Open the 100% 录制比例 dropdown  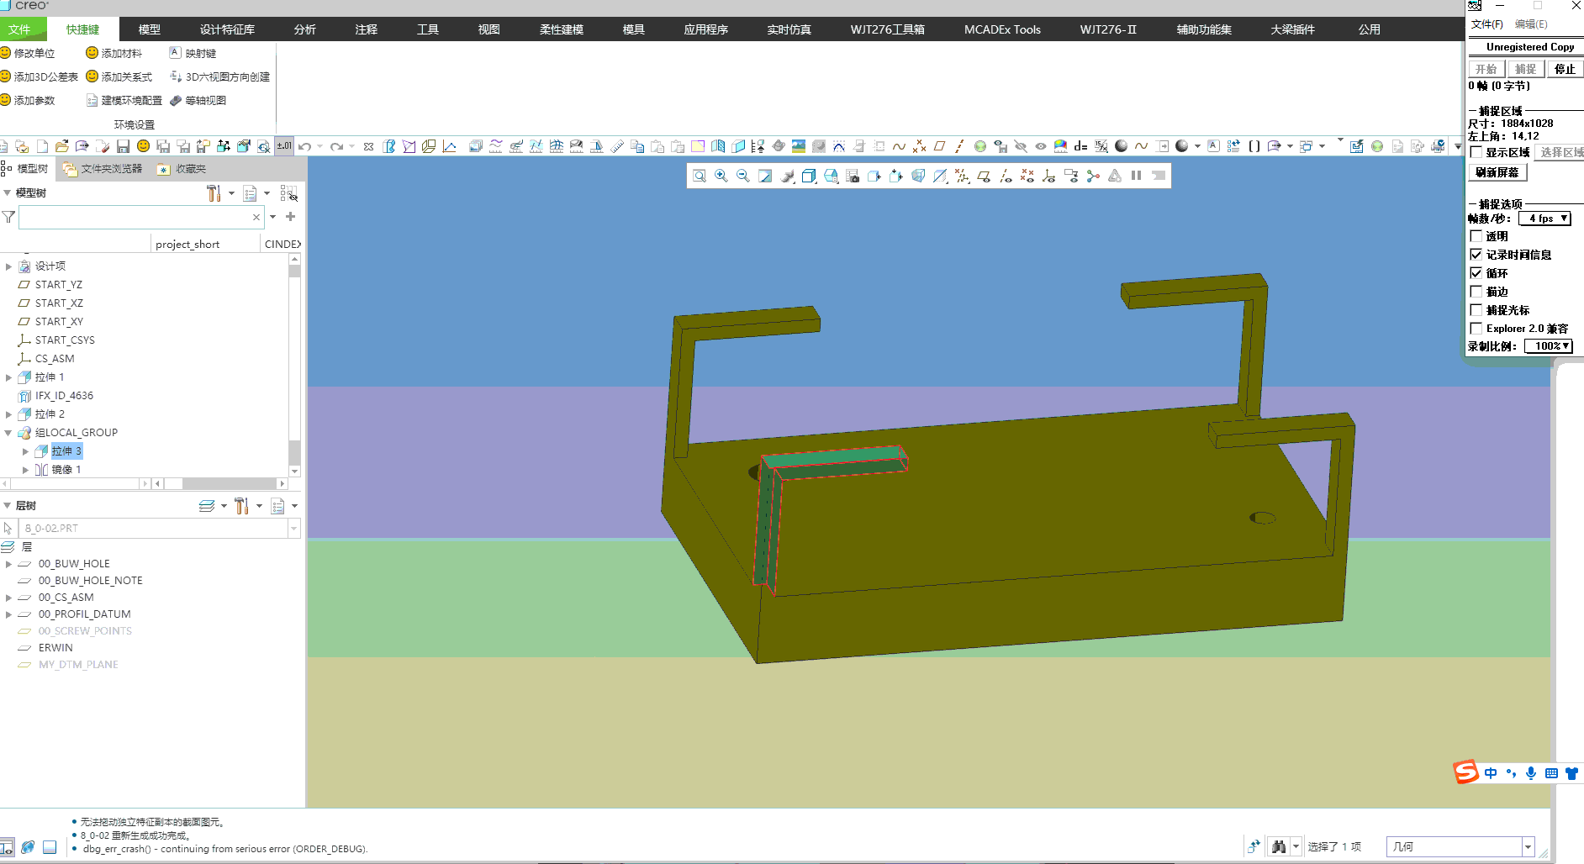[x=1548, y=346]
